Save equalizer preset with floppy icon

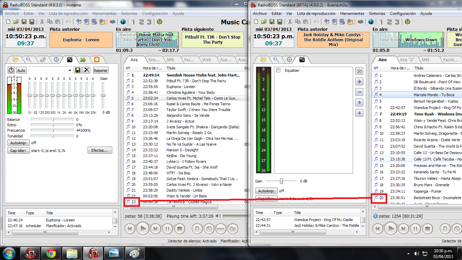pos(78,70)
